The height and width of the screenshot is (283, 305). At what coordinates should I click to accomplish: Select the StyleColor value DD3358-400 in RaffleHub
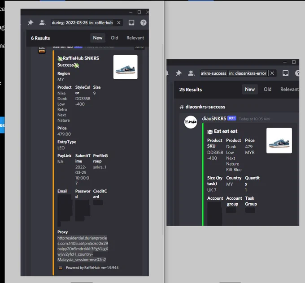[x=83, y=101]
